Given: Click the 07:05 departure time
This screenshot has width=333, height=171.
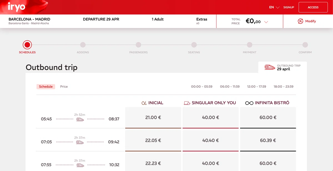Looking at the screenshot, I should click(46, 142).
